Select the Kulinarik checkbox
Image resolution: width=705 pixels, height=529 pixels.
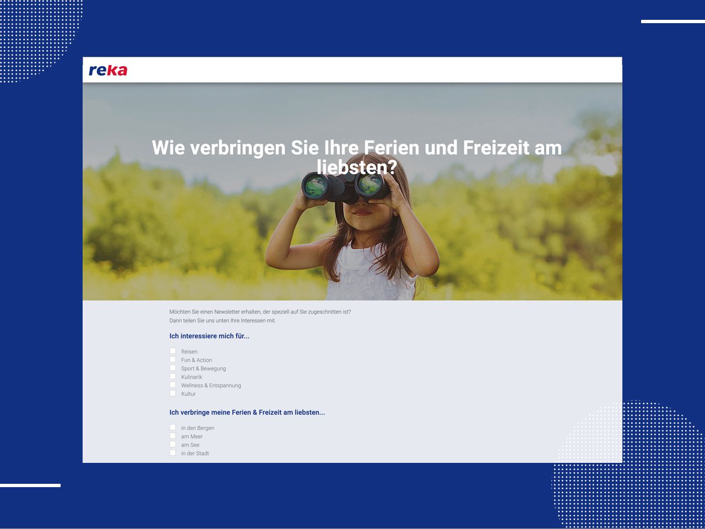tap(172, 376)
